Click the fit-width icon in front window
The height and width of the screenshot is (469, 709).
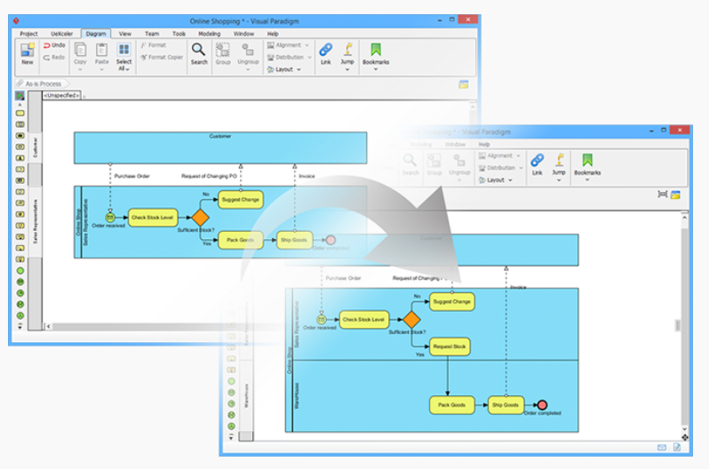tap(663, 195)
